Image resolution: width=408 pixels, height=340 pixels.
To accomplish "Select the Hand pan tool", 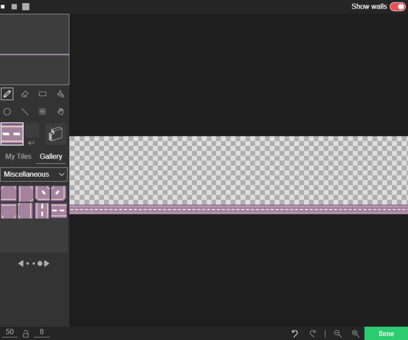I will [x=60, y=111].
